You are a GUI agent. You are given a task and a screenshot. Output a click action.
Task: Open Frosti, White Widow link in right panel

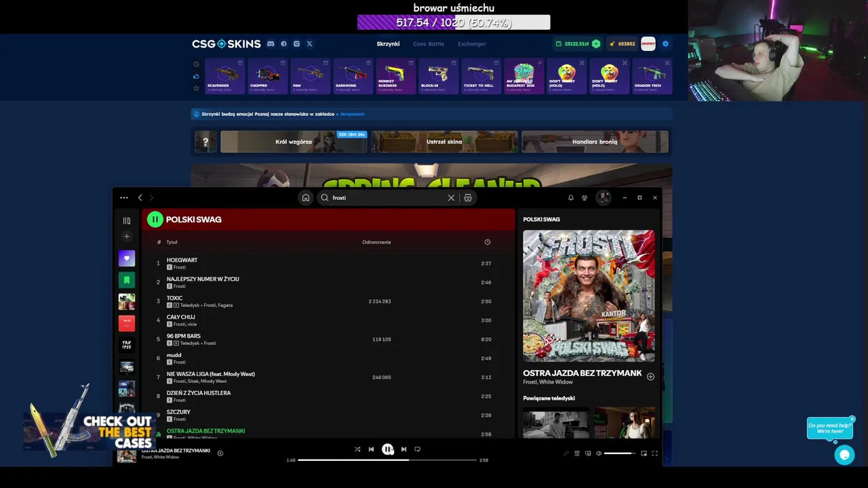coord(547,382)
